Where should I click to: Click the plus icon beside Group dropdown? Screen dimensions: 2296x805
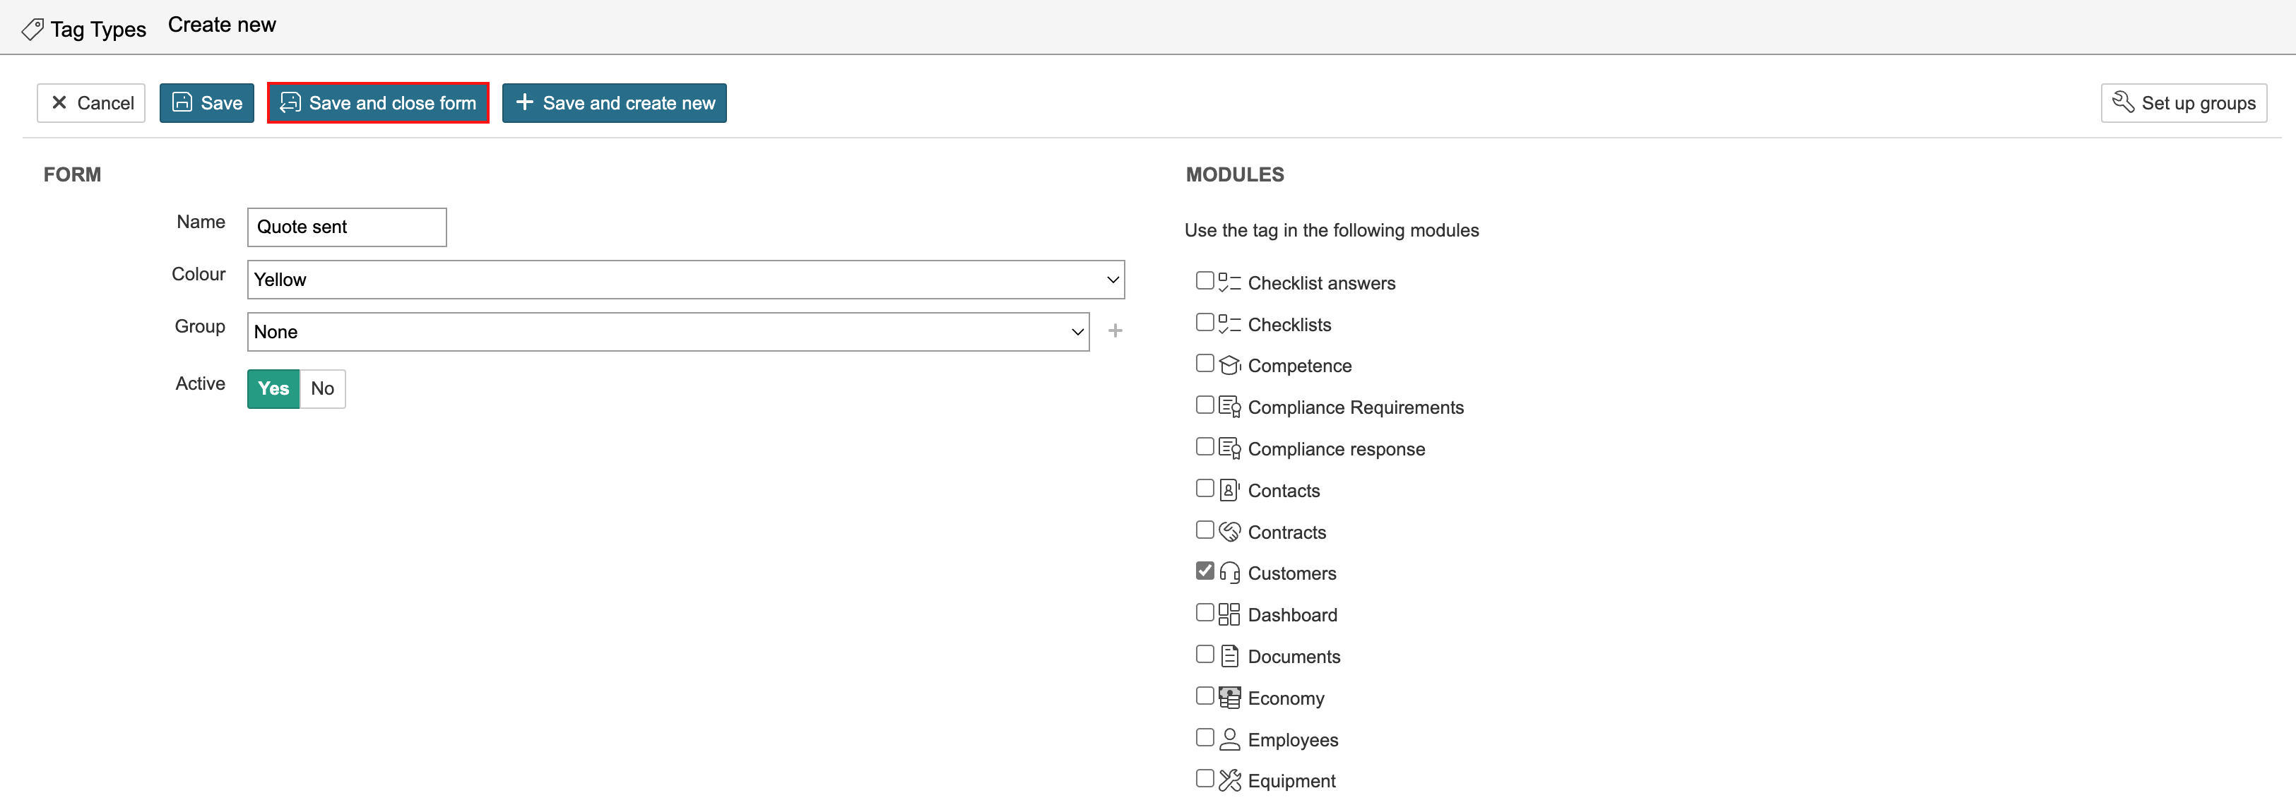[1114, 331]
